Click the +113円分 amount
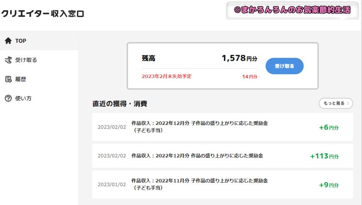This screenshot has height=205, width=362. click(x=324, y=156)
